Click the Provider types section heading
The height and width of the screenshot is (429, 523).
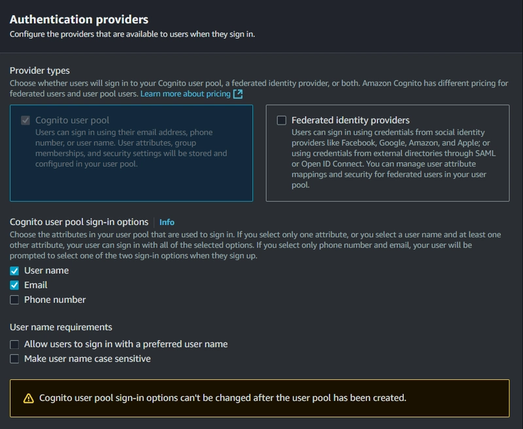pyautogui.click(x=40, y=71)
